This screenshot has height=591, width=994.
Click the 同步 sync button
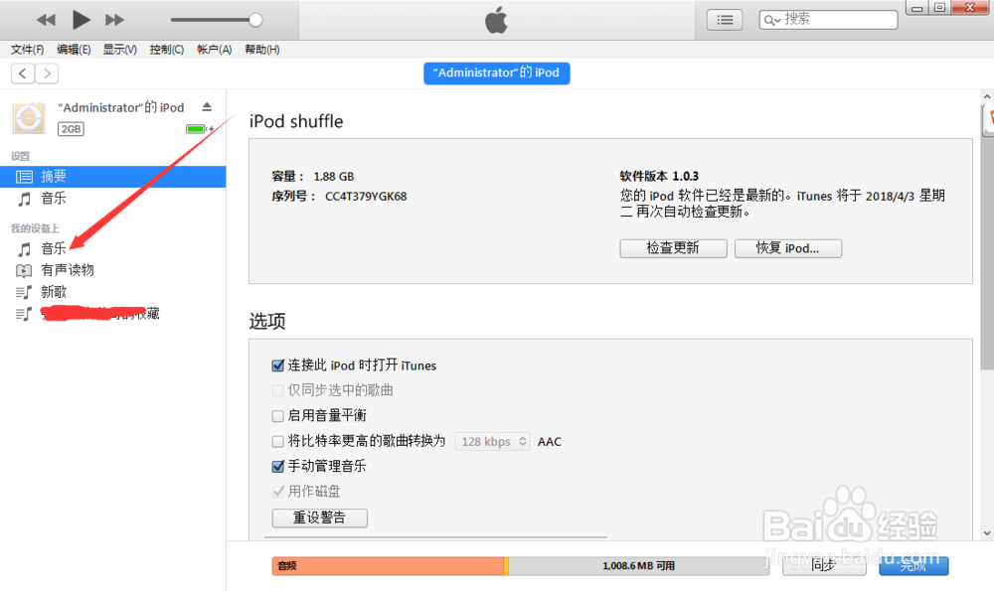pos(823,565)
